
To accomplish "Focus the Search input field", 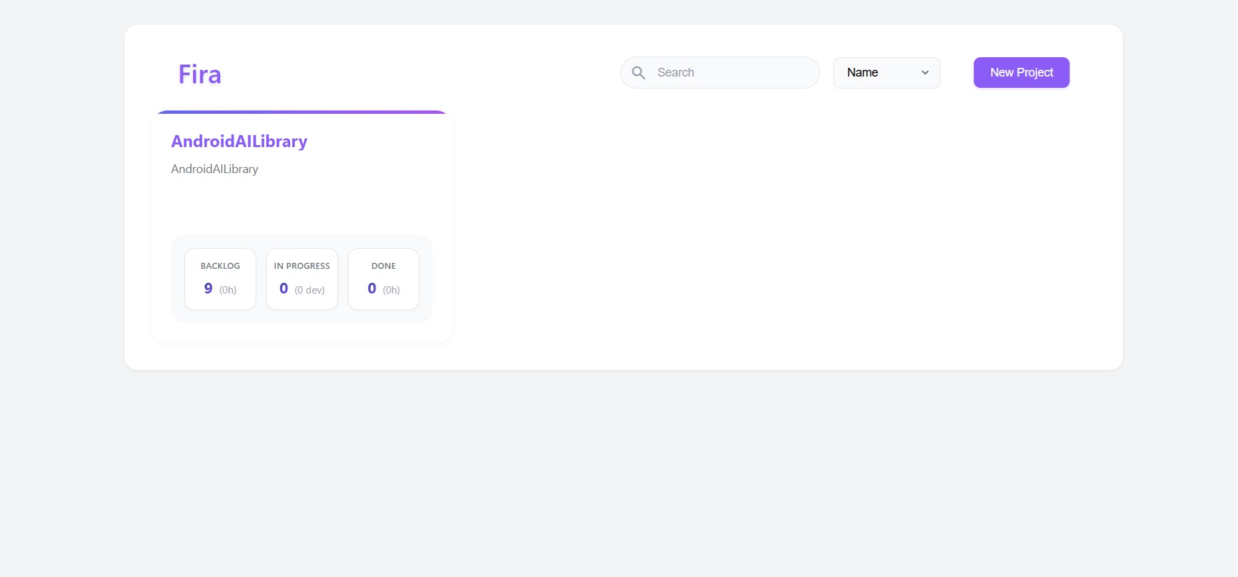I will [x=732, y=73].
